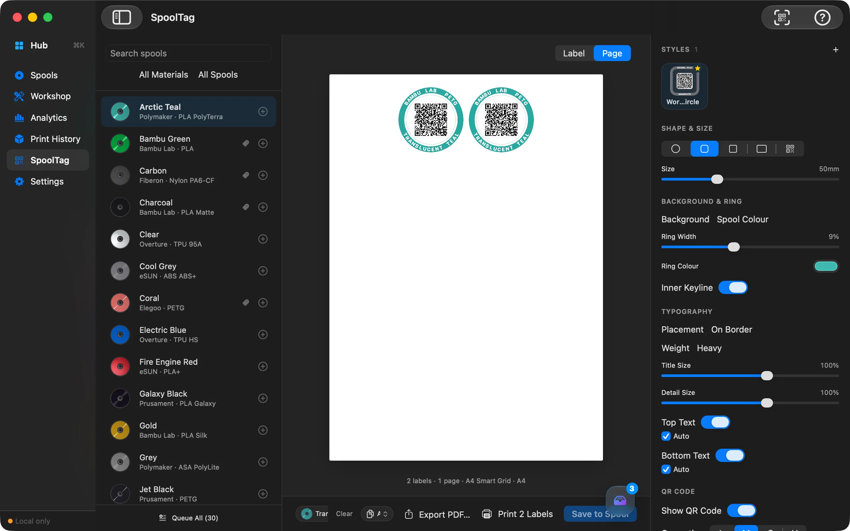Open the All Spools filter dropdown

[x=218, y=75]
